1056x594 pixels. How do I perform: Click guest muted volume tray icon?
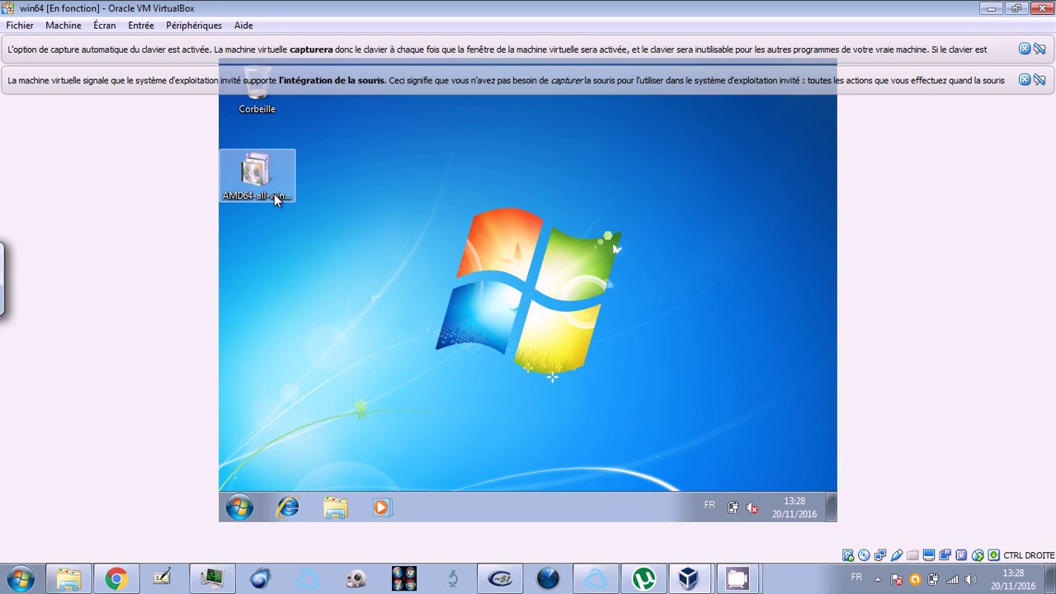(752, 508)
